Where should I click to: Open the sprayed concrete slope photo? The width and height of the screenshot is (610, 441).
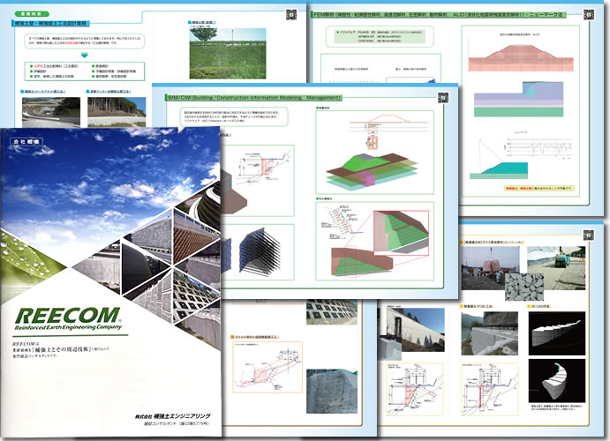point(331,392)
